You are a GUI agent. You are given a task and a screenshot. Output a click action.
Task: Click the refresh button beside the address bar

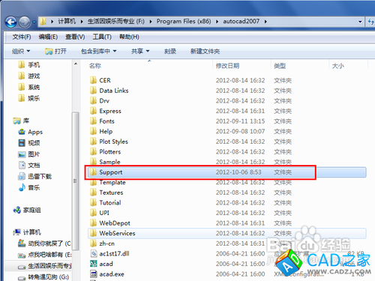point(370,22)
